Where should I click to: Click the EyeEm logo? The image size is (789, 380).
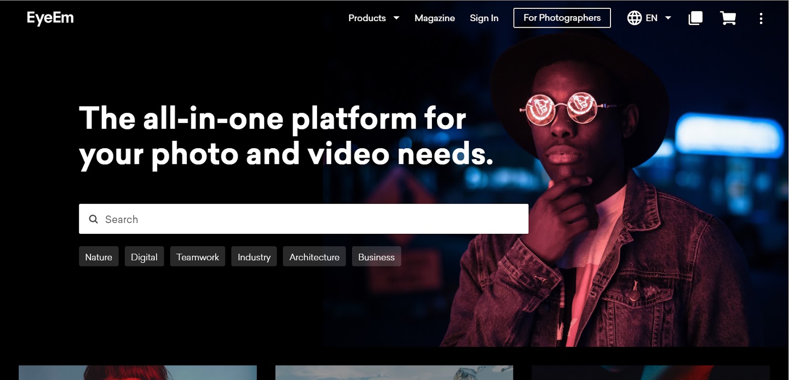point(50,18)
